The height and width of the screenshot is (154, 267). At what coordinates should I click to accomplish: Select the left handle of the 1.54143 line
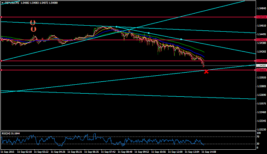(1, 61)
